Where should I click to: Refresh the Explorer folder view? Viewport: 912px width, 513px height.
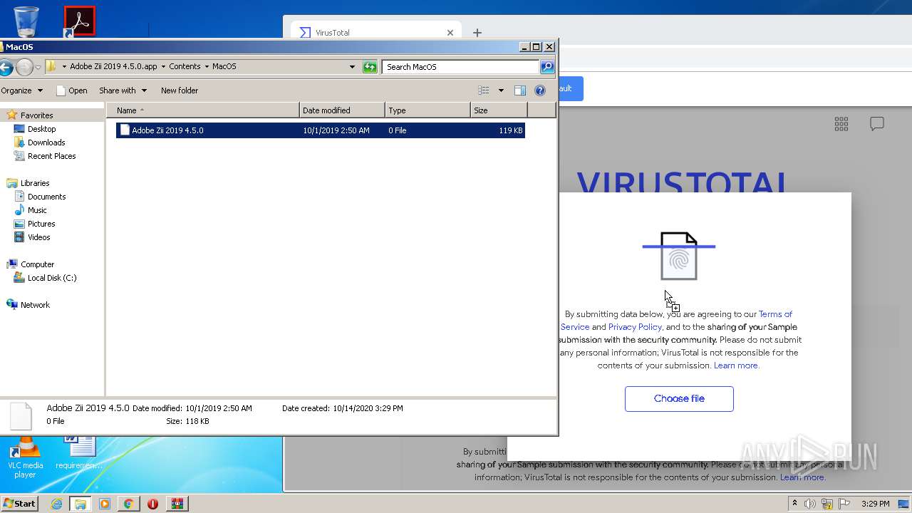(370, 67)
